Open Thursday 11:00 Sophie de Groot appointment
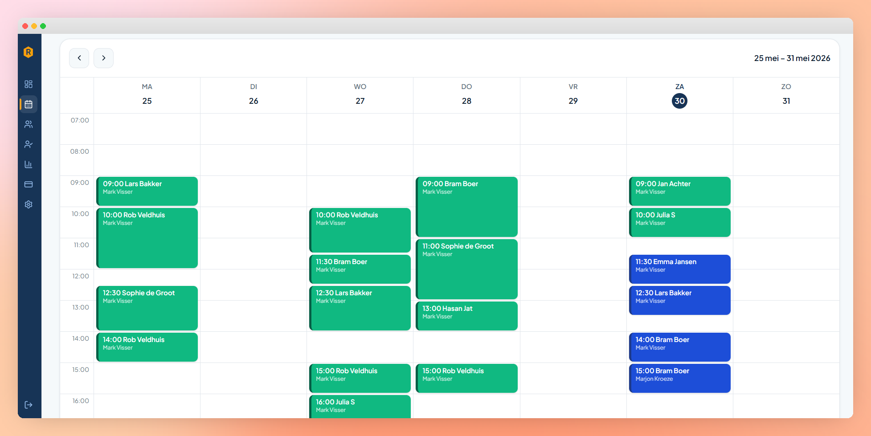Image resolution: width=871 pixels, height=436 pixels. 466,269
